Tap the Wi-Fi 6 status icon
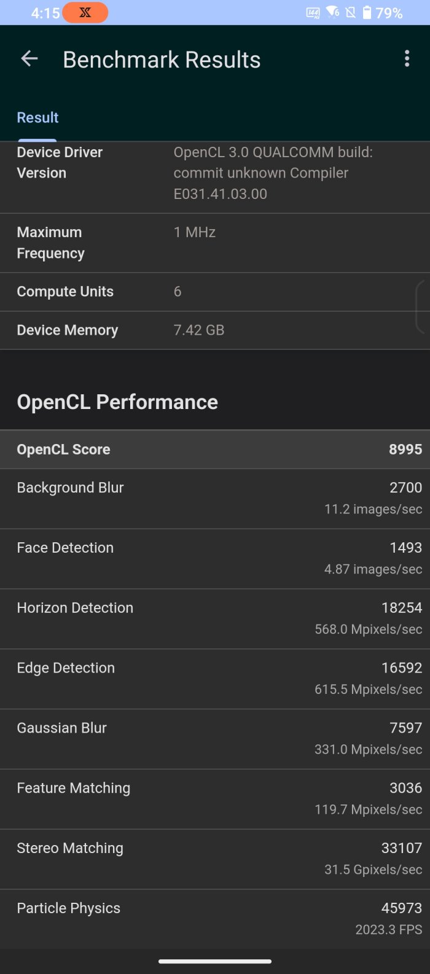The image size is (430, 974). 333,12
